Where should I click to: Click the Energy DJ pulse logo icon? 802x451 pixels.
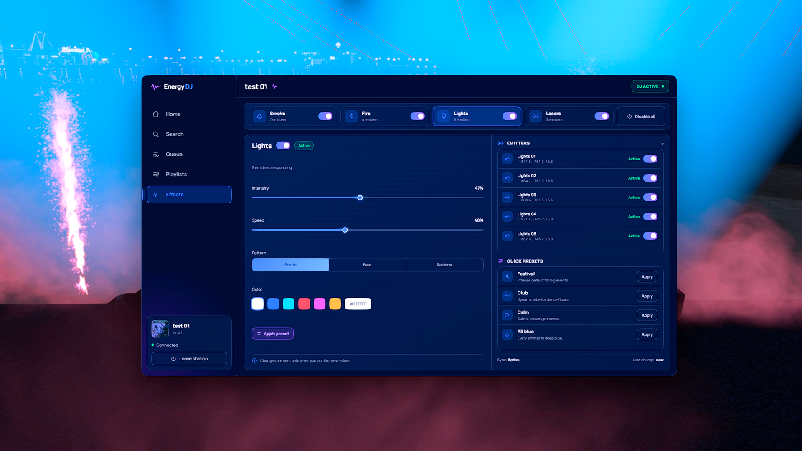click(155, 87)
